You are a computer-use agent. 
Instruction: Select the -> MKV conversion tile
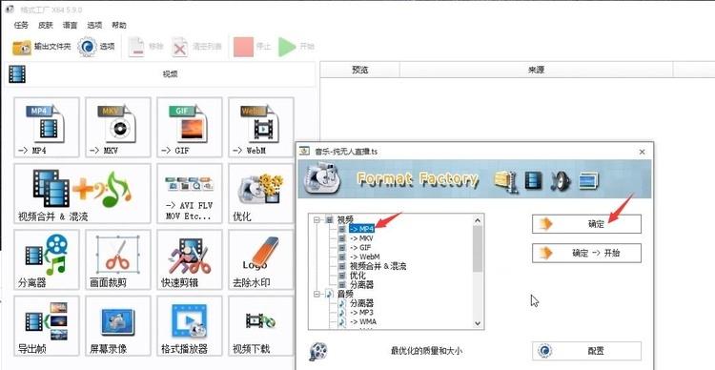118,127
